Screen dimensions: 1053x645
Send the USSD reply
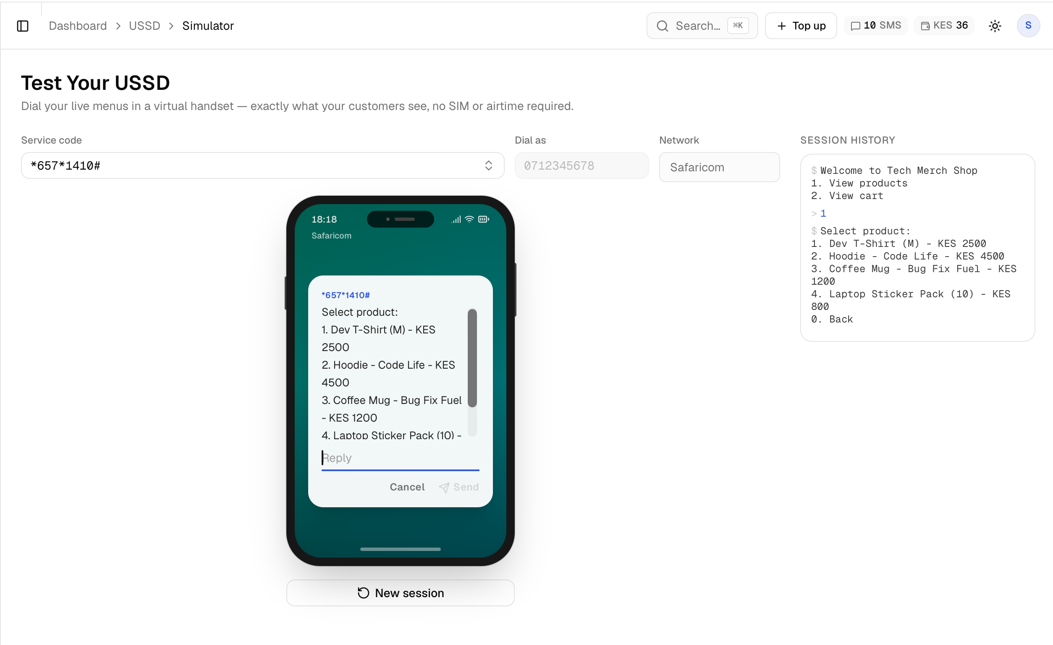[x=458, y=487]
